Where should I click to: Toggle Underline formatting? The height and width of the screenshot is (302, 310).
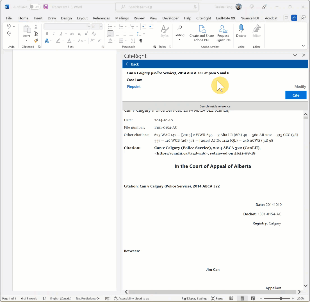click(61, 34)
